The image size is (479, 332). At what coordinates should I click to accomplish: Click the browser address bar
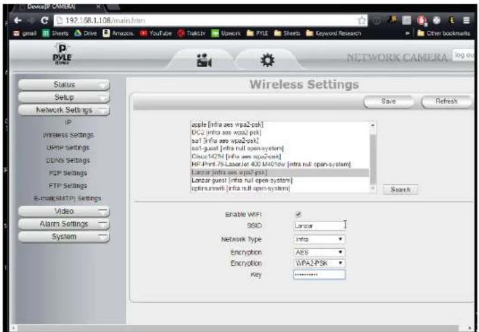(x=211, y=21)
